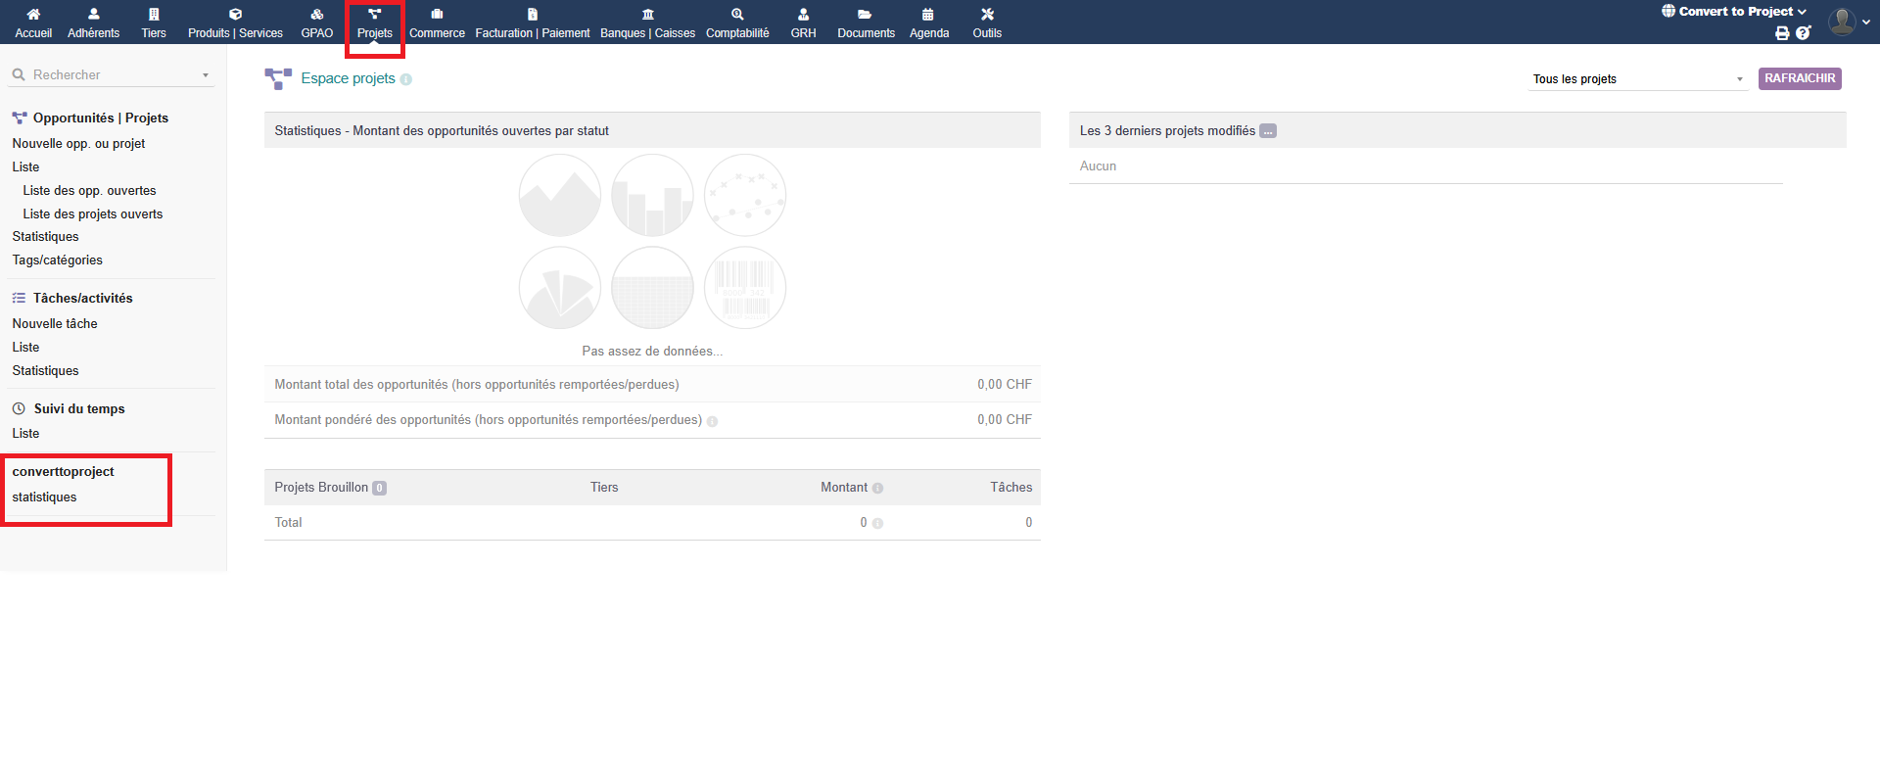Click the GPAO module icon
This screenshot has height=757, width=1880.
[x=316, y=15]
